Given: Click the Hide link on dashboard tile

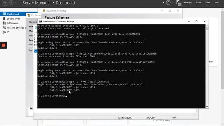Looking at the screenshot, I should pos(211,62).
